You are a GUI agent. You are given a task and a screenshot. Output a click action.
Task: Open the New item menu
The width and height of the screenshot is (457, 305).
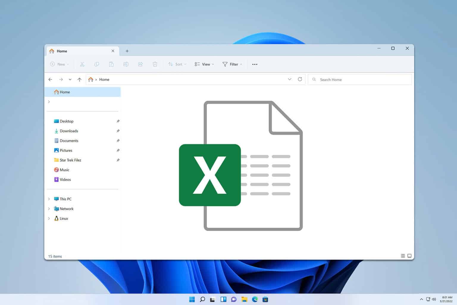pyautogui.click(x=60, y=64)
